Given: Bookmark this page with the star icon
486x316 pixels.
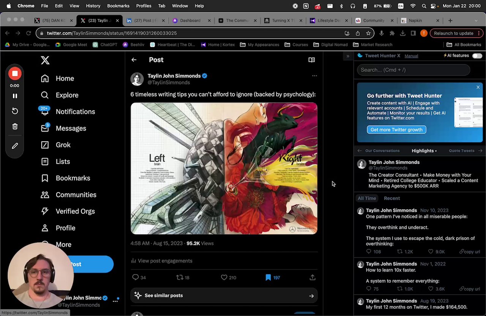Looking at the screenshot, I should click(368, 33).
